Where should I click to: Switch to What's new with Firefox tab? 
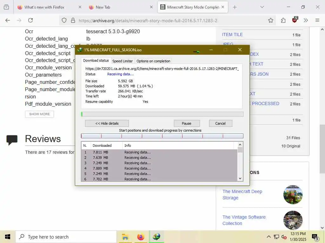(x=49, y=7)
